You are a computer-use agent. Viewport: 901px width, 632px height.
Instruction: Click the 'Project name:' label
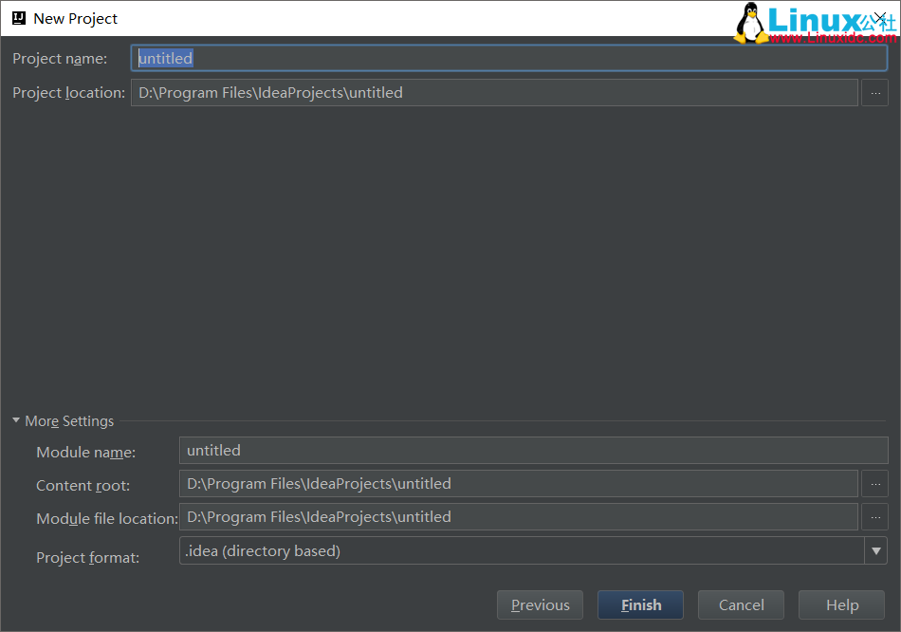(x=60, y=59)
